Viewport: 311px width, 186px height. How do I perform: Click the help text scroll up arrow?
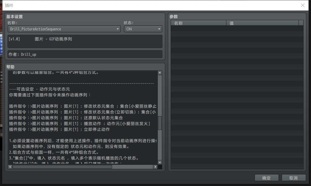pyautogui.click(x=160, y=73)
